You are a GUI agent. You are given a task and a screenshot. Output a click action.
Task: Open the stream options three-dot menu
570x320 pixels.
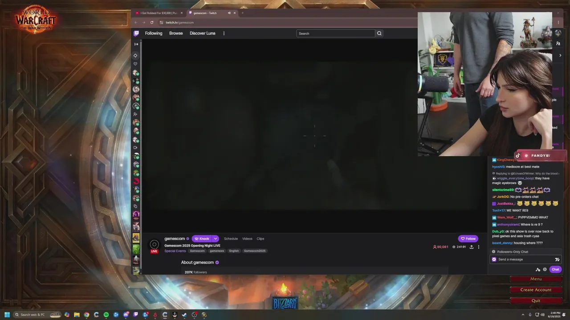[479, 247]
